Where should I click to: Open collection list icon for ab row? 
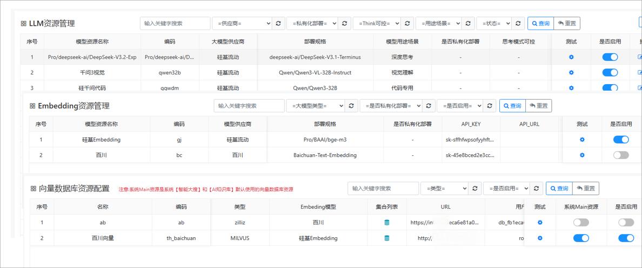click(387, 223)
